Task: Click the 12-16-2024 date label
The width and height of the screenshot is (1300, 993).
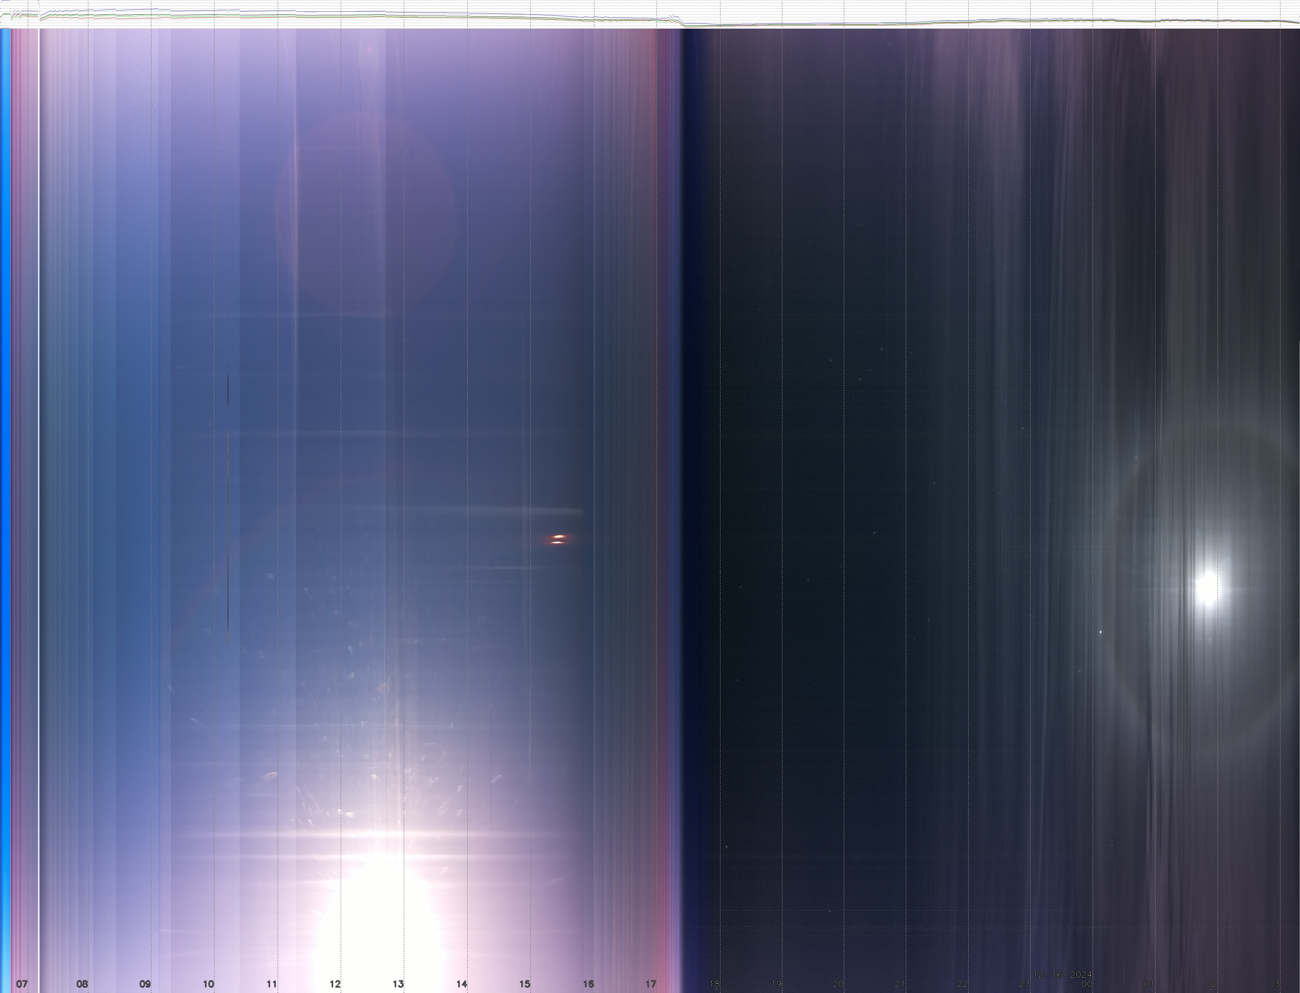Action: tap(1062, 975)
